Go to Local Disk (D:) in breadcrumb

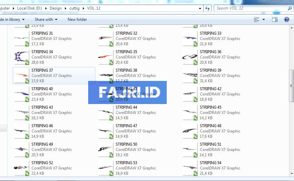[x=29, y=8]
